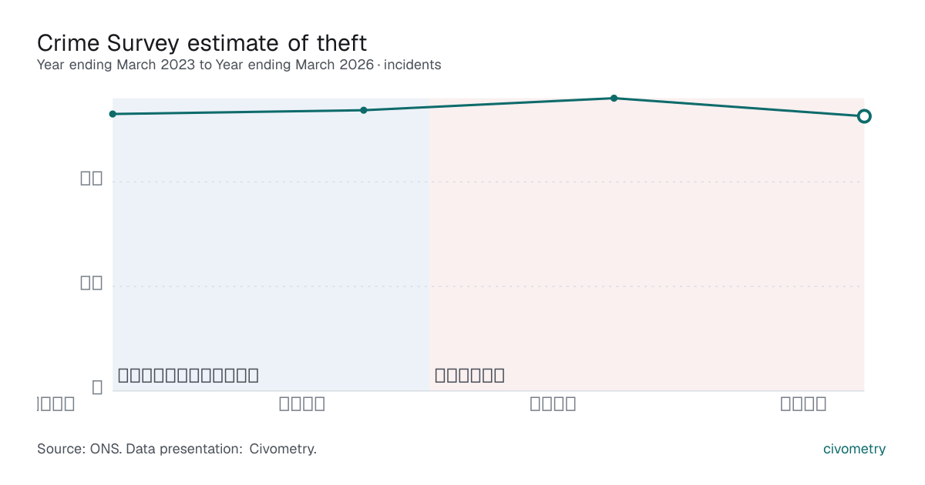Click the topmost y-axis tick label

(92, 179)
